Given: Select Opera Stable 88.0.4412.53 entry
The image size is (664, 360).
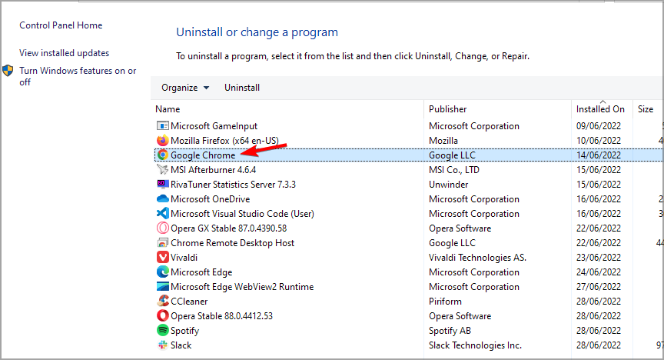Looking at the screenshot, I should coord(221,316).
